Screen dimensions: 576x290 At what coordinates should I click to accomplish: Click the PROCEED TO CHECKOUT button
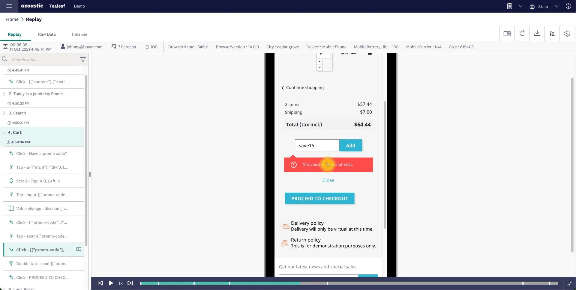[319, 199]
